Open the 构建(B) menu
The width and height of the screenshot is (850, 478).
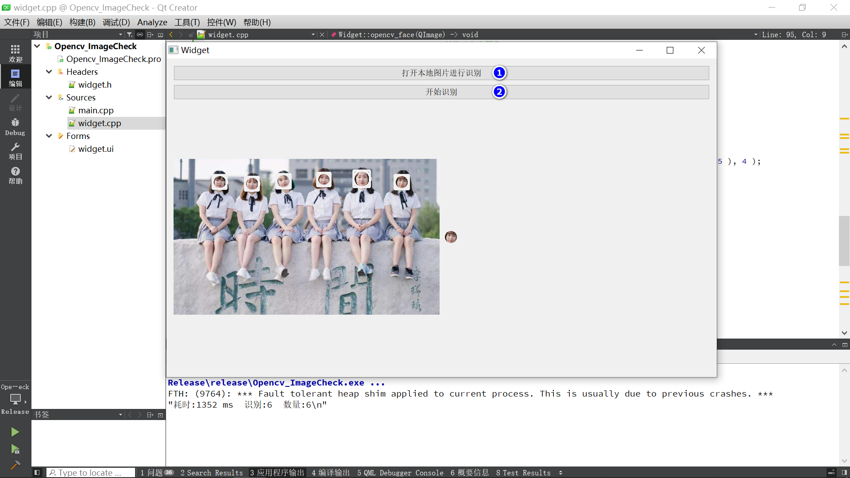[82, 22]
